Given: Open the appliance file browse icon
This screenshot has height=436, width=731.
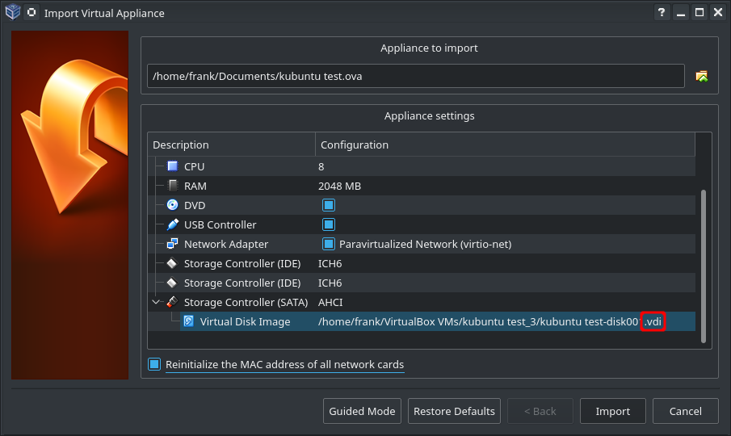Looking at the screenshot, I should tap(702, 76).
